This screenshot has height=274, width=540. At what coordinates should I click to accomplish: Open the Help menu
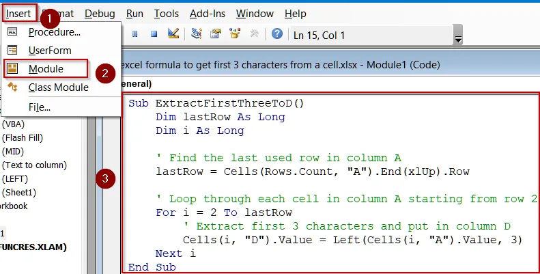296,14
